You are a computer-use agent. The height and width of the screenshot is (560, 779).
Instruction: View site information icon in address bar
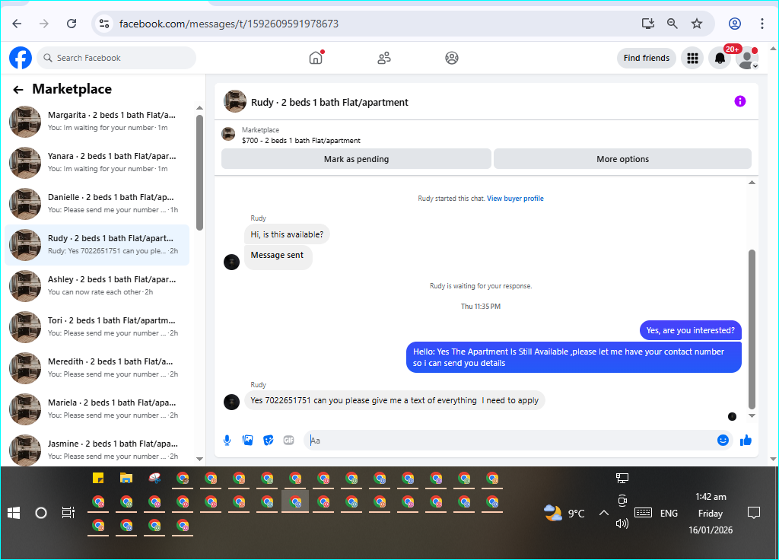tap(104, 24)
